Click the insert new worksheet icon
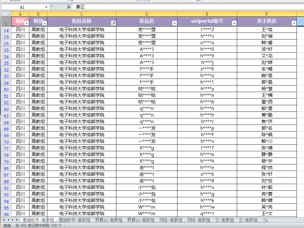304x228 pixels. (265, 220)
